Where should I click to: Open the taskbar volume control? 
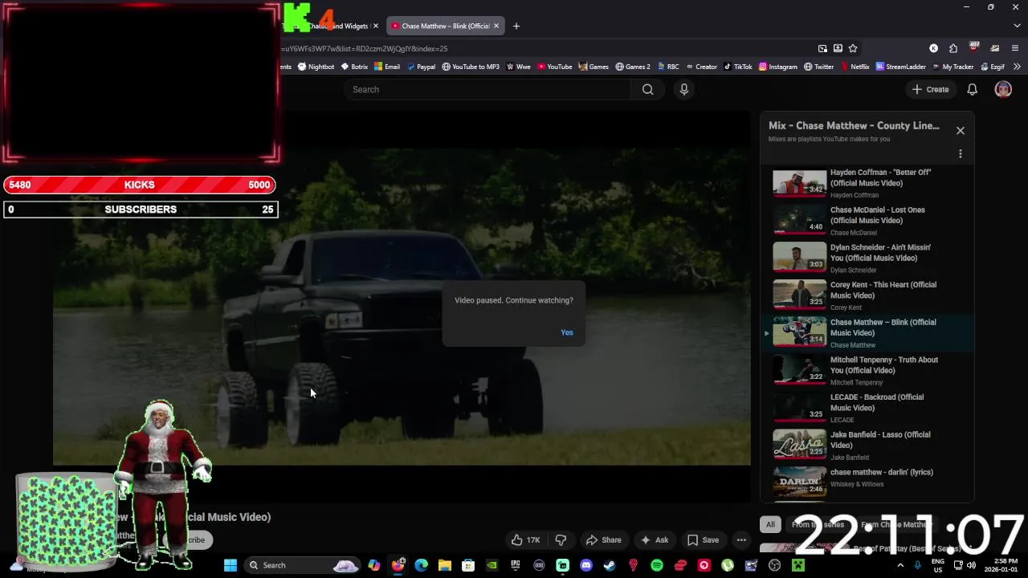tap(971, 565)
